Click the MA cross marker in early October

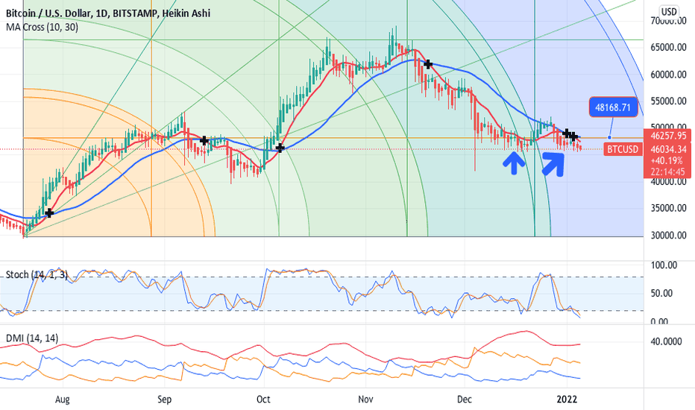[280, 148]
